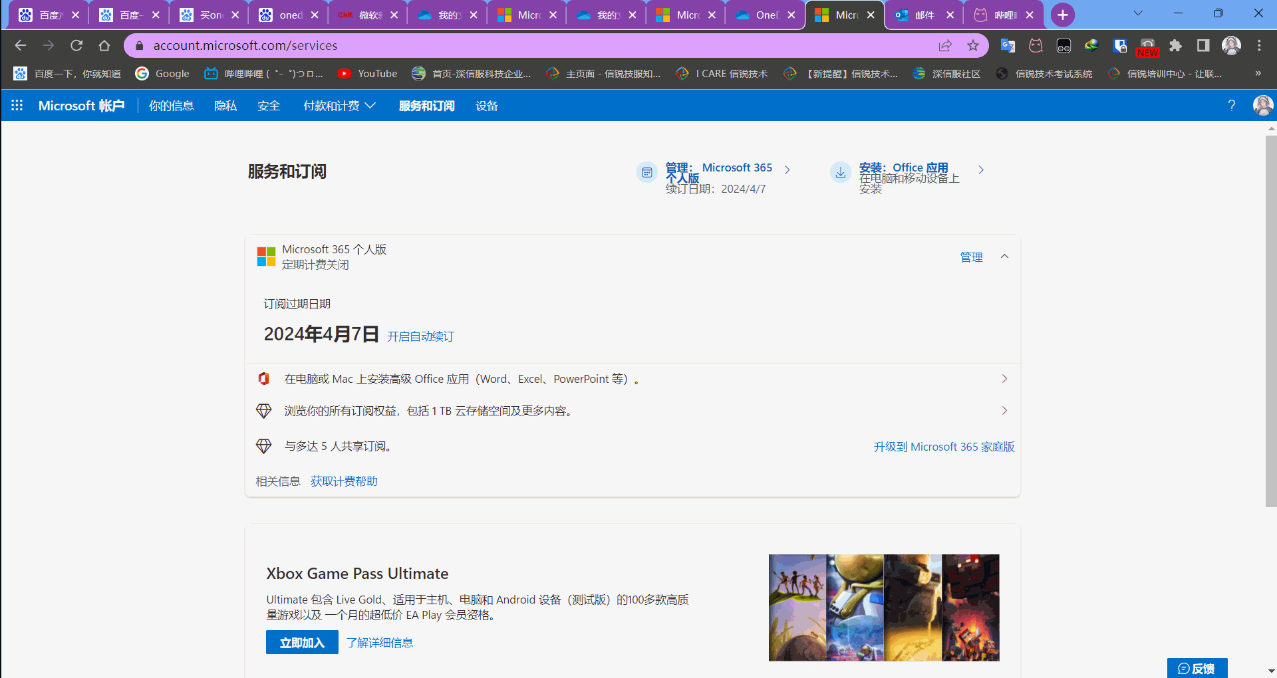1277x678 pixels.
Task: Go to the 安全 menu item
Action: click(x=269, y=106)
